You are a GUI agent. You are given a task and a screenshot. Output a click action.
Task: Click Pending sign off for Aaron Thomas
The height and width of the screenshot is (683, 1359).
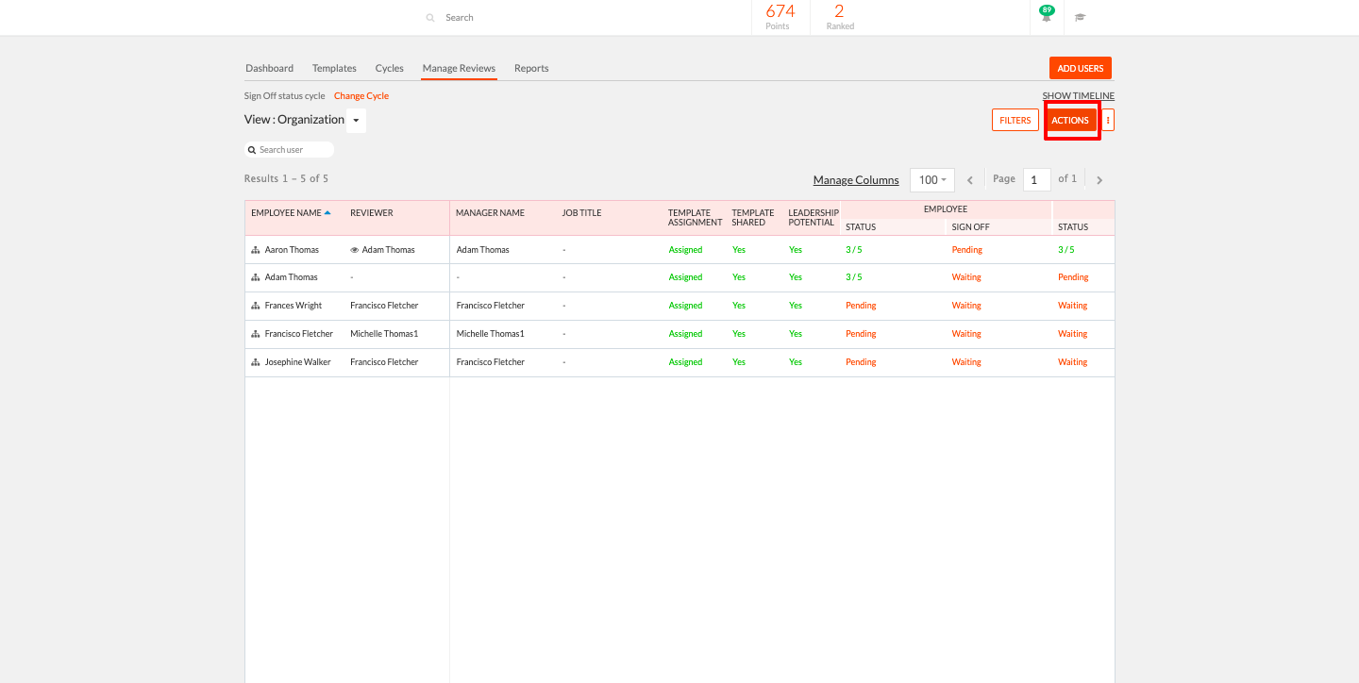(966, 250)
